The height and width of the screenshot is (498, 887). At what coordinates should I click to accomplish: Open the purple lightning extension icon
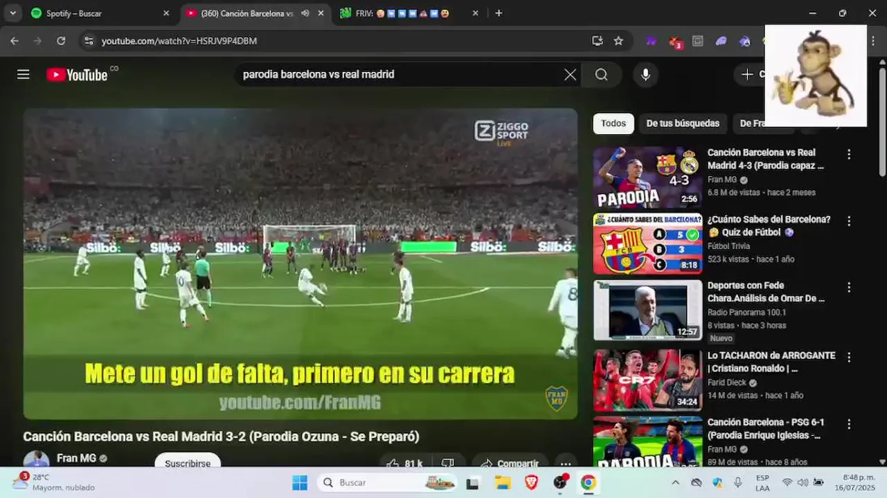[651, 41]
